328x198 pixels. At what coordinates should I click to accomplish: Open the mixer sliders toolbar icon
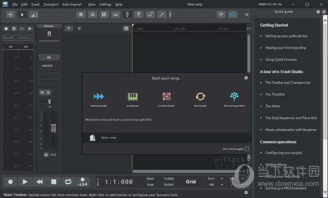tap(92, 14)
